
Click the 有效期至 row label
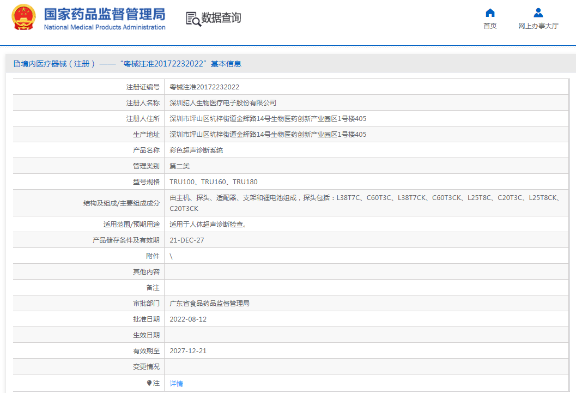146,351
